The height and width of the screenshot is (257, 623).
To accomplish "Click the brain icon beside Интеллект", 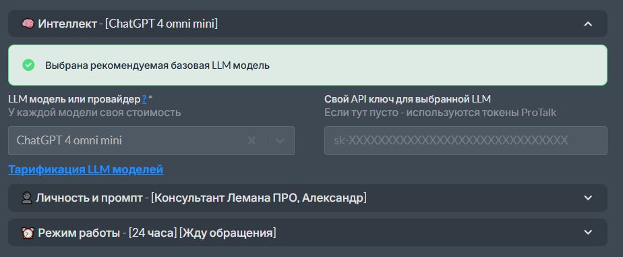I will pos(28,24).
